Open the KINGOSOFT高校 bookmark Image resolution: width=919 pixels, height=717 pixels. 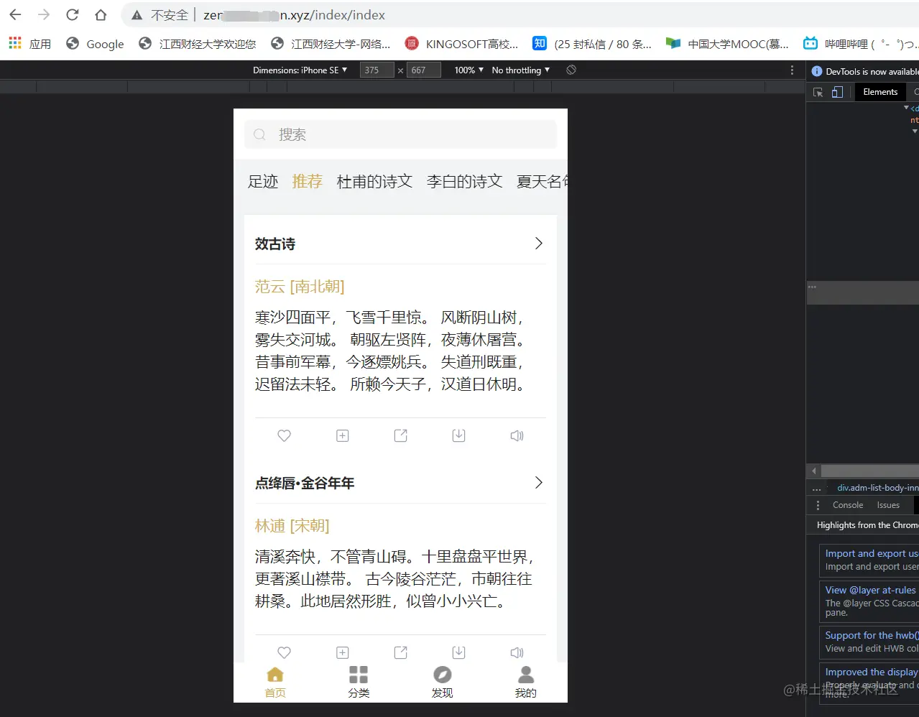pyautogui.click(x=461, y=44)
